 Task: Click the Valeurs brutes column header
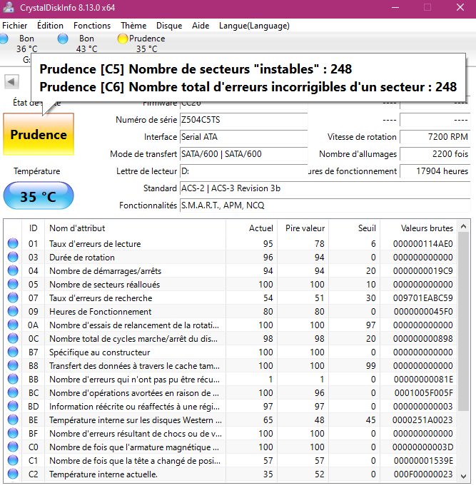point(427,228)
